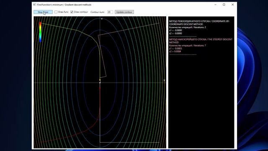Image resolution: width=268 pixels, height=151 pixels.
Task: Click the Y axis label on plot
Action: point(102,19)
